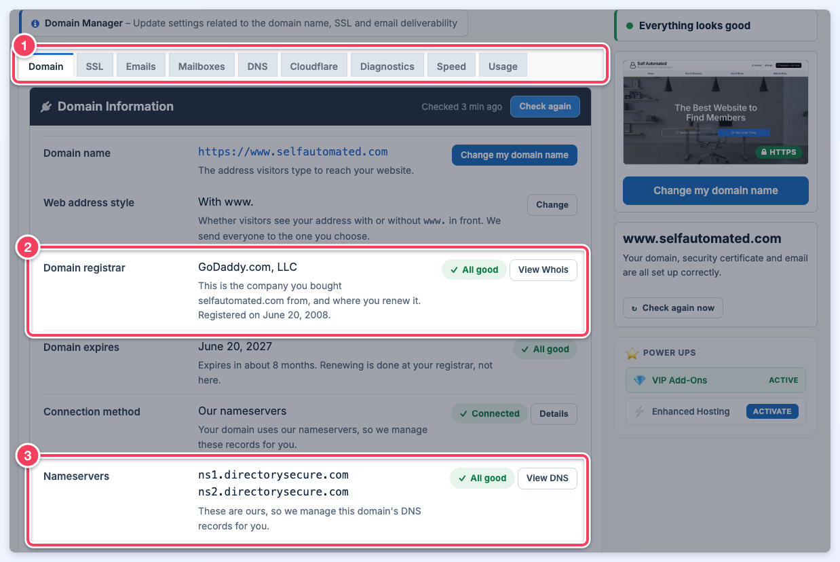Click the www.selfautomated.com heading in sidebar
840x562 pixels.
(702, 239)
